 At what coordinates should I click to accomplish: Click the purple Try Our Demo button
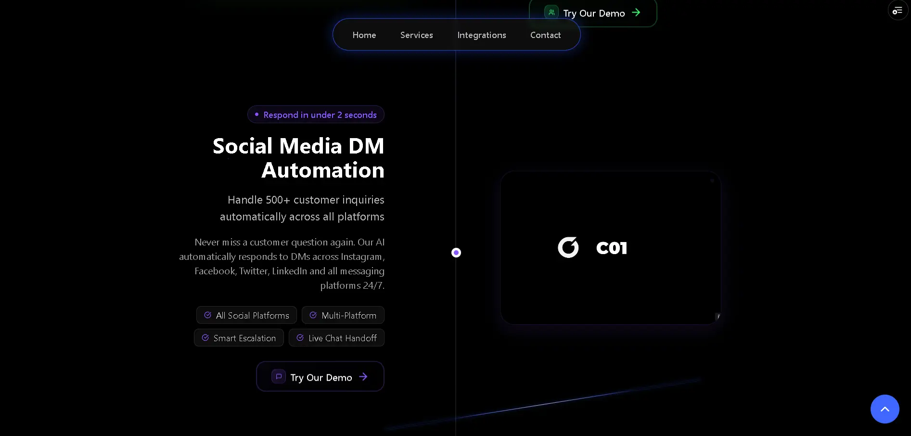tap(320, 376)
